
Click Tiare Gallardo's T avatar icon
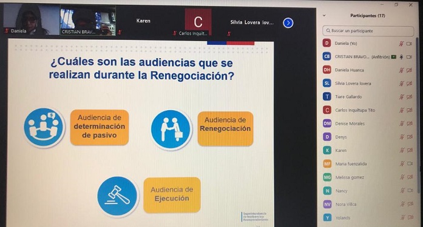click(x=327, y=97)
